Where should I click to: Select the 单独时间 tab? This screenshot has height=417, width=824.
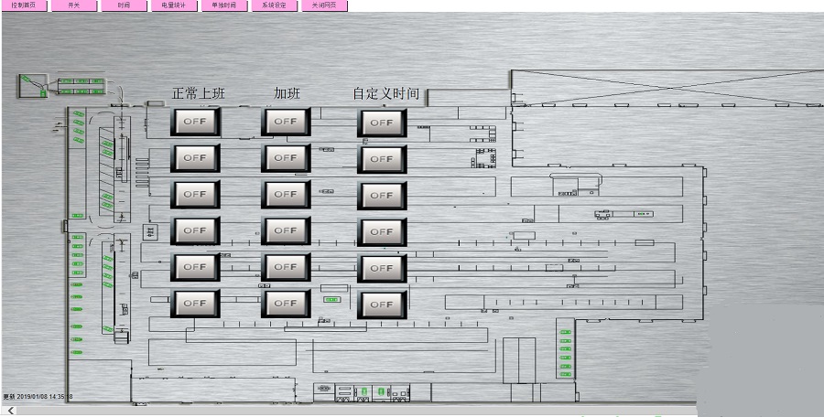[224, 5]
